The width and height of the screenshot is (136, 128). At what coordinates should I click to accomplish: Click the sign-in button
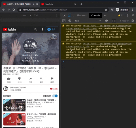pos(52,29)
